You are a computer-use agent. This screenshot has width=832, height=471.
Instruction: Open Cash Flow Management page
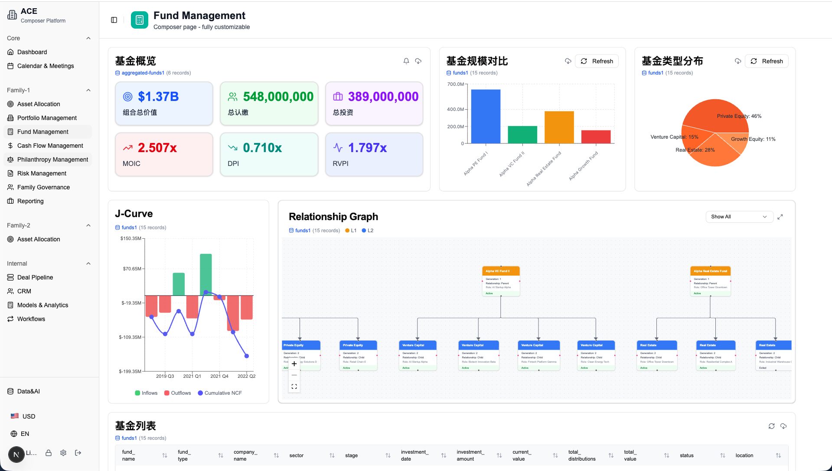(x=50, y=146)
